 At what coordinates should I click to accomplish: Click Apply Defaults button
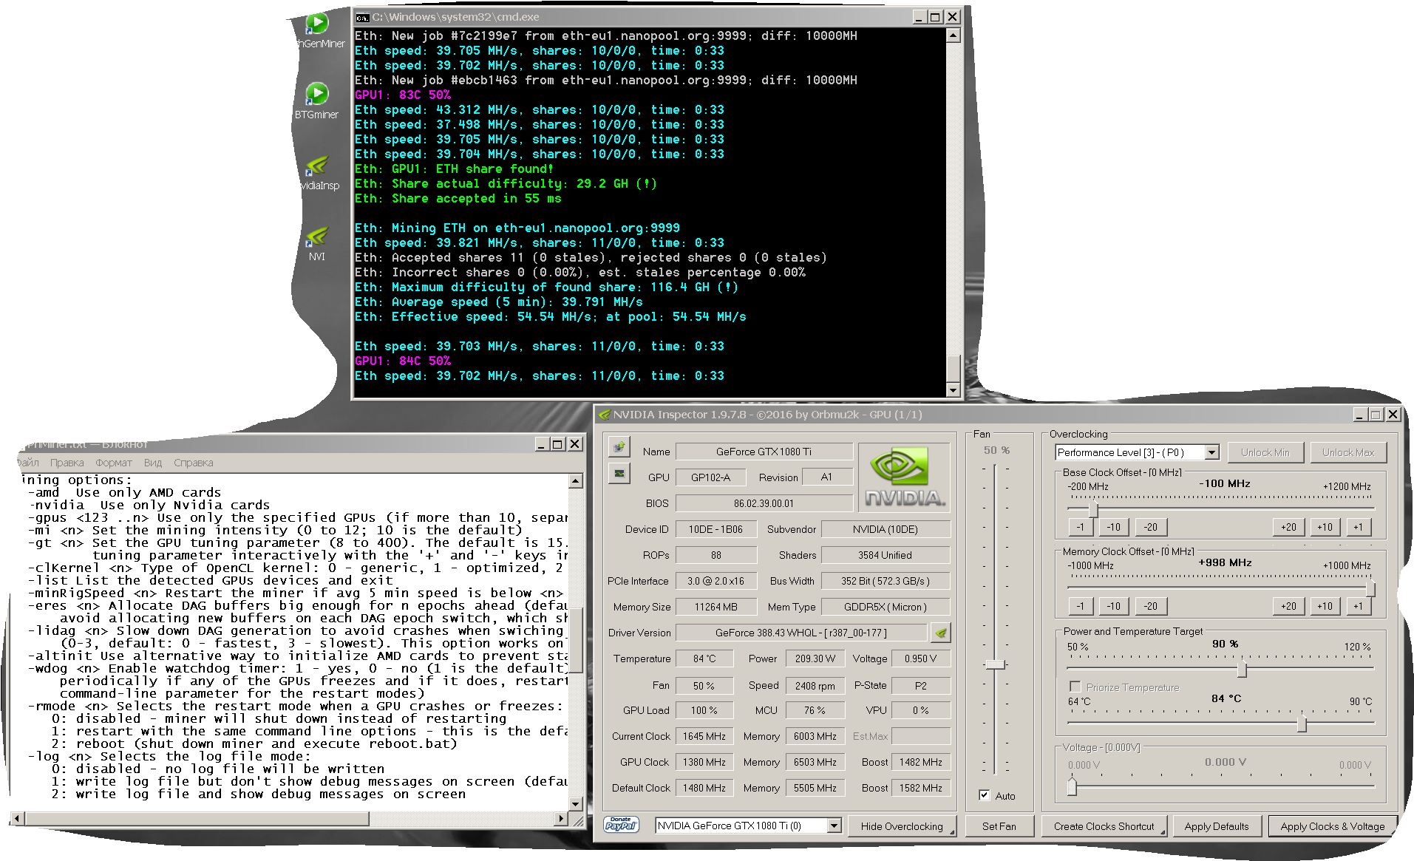[x=1217, y=826]
